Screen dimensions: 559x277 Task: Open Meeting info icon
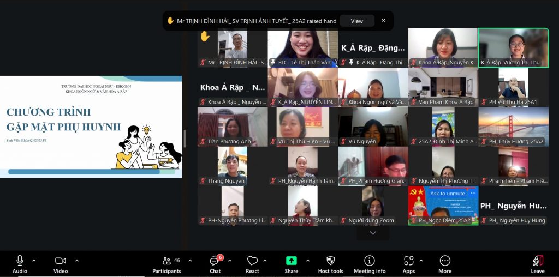[370, 261]
